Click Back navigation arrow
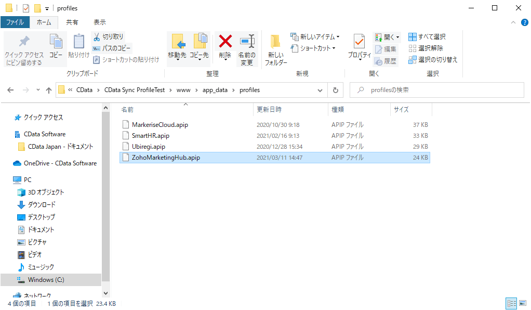Image resolution: width=531 pixels, height=310 pixels. (x=10, y=90)
